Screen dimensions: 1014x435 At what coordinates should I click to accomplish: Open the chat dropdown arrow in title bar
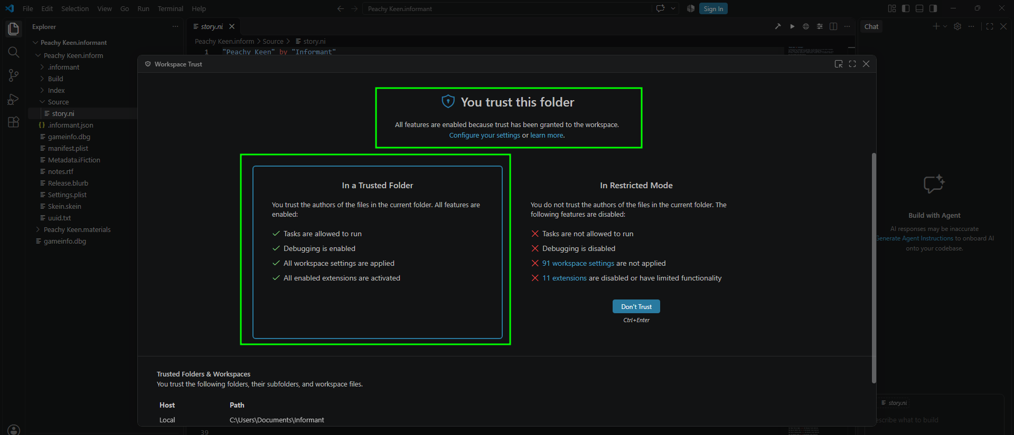pos(673,8)
